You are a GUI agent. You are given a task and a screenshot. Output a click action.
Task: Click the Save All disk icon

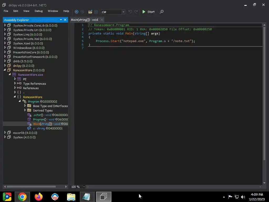point(96,12)
